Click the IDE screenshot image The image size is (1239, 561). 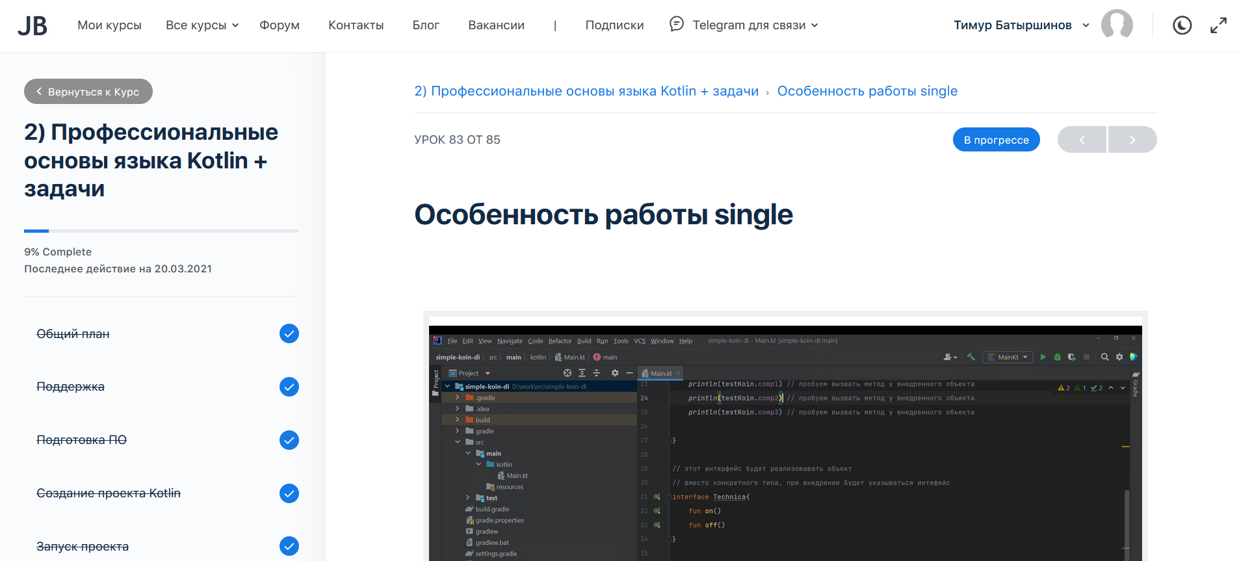785,442
